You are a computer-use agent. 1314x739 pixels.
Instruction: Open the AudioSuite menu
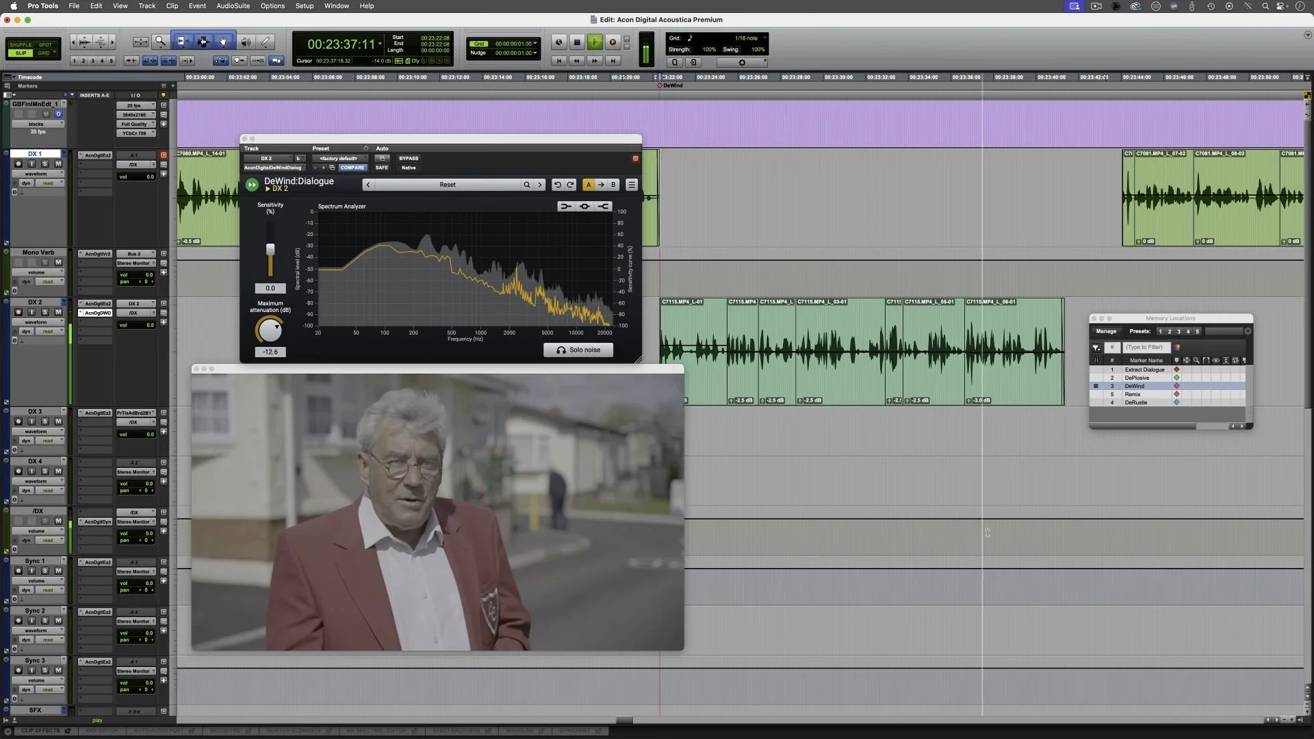click(x=233, y=5)
